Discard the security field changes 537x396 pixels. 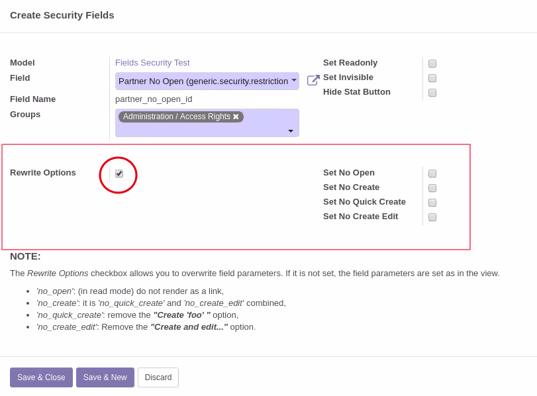pos(158,377)
